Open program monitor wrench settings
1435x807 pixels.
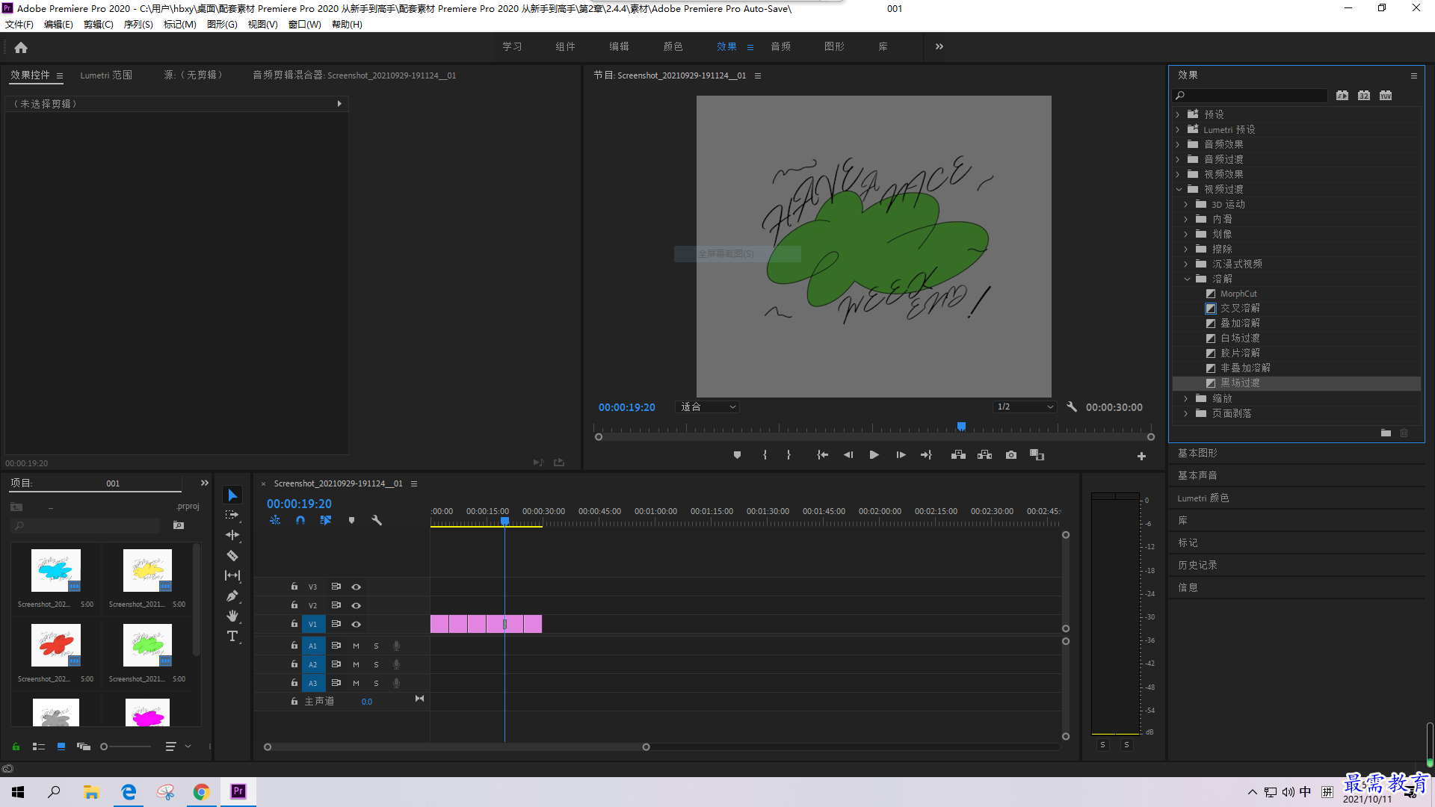[1072, 407]
